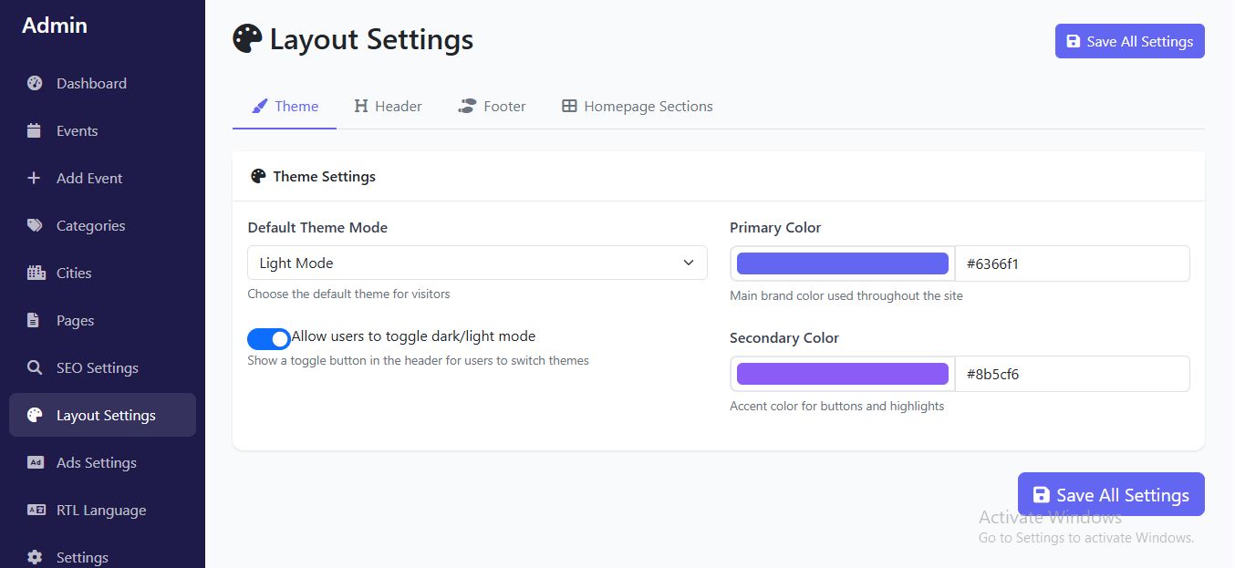Click the Events calendar icon
This screenshot has height=568, width=1235.
(35, 131)
